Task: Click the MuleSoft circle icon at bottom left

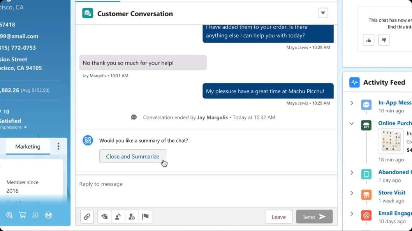Action: [x=48, y=215]
